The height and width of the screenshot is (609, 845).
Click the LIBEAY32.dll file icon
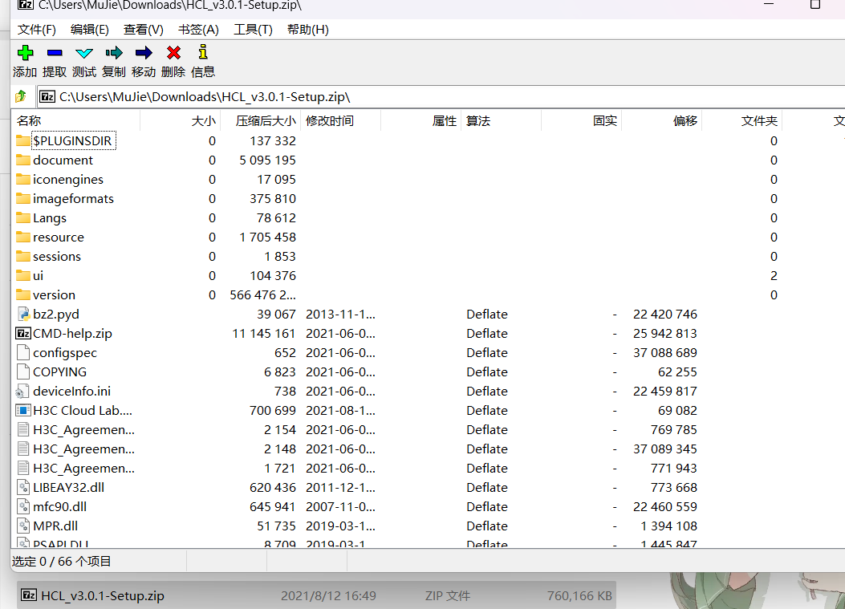tap(23, 488)
